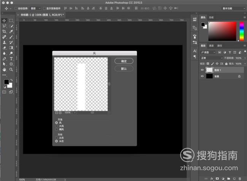This screenshot has height=181, width=247.
Task: Hide the 背景 layer eye icon
Action: point(202,76)
